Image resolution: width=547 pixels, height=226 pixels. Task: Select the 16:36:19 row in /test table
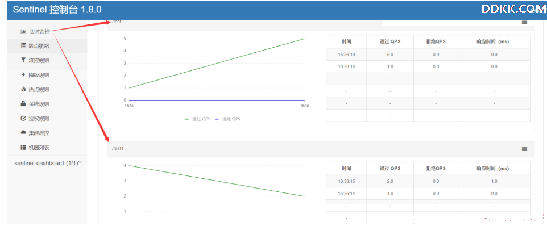(428, 55)
